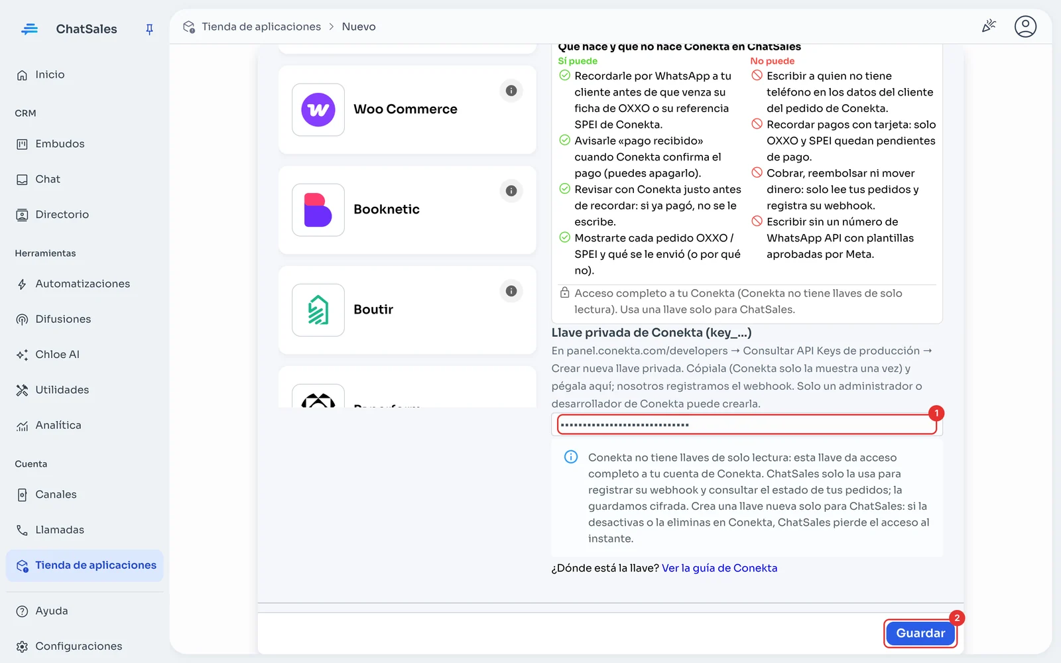Open Utilidades in the sidebar
1061x663 pixels.
coord(85,390)
